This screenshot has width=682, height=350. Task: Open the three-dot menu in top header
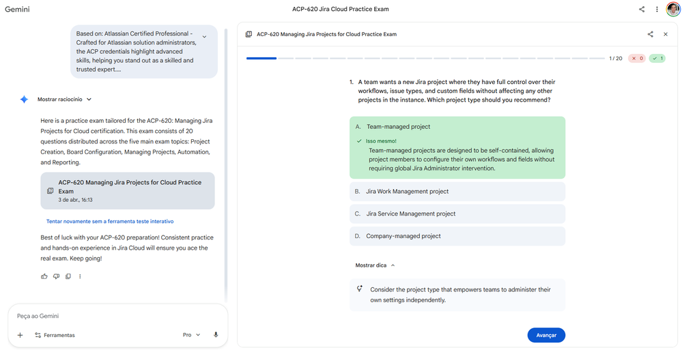click(657, 9)
